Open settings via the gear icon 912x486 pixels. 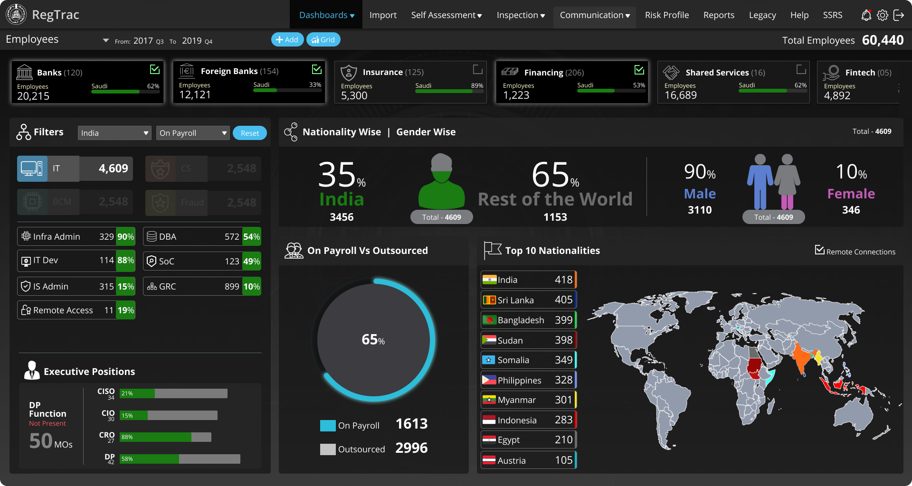pos(882,15)
